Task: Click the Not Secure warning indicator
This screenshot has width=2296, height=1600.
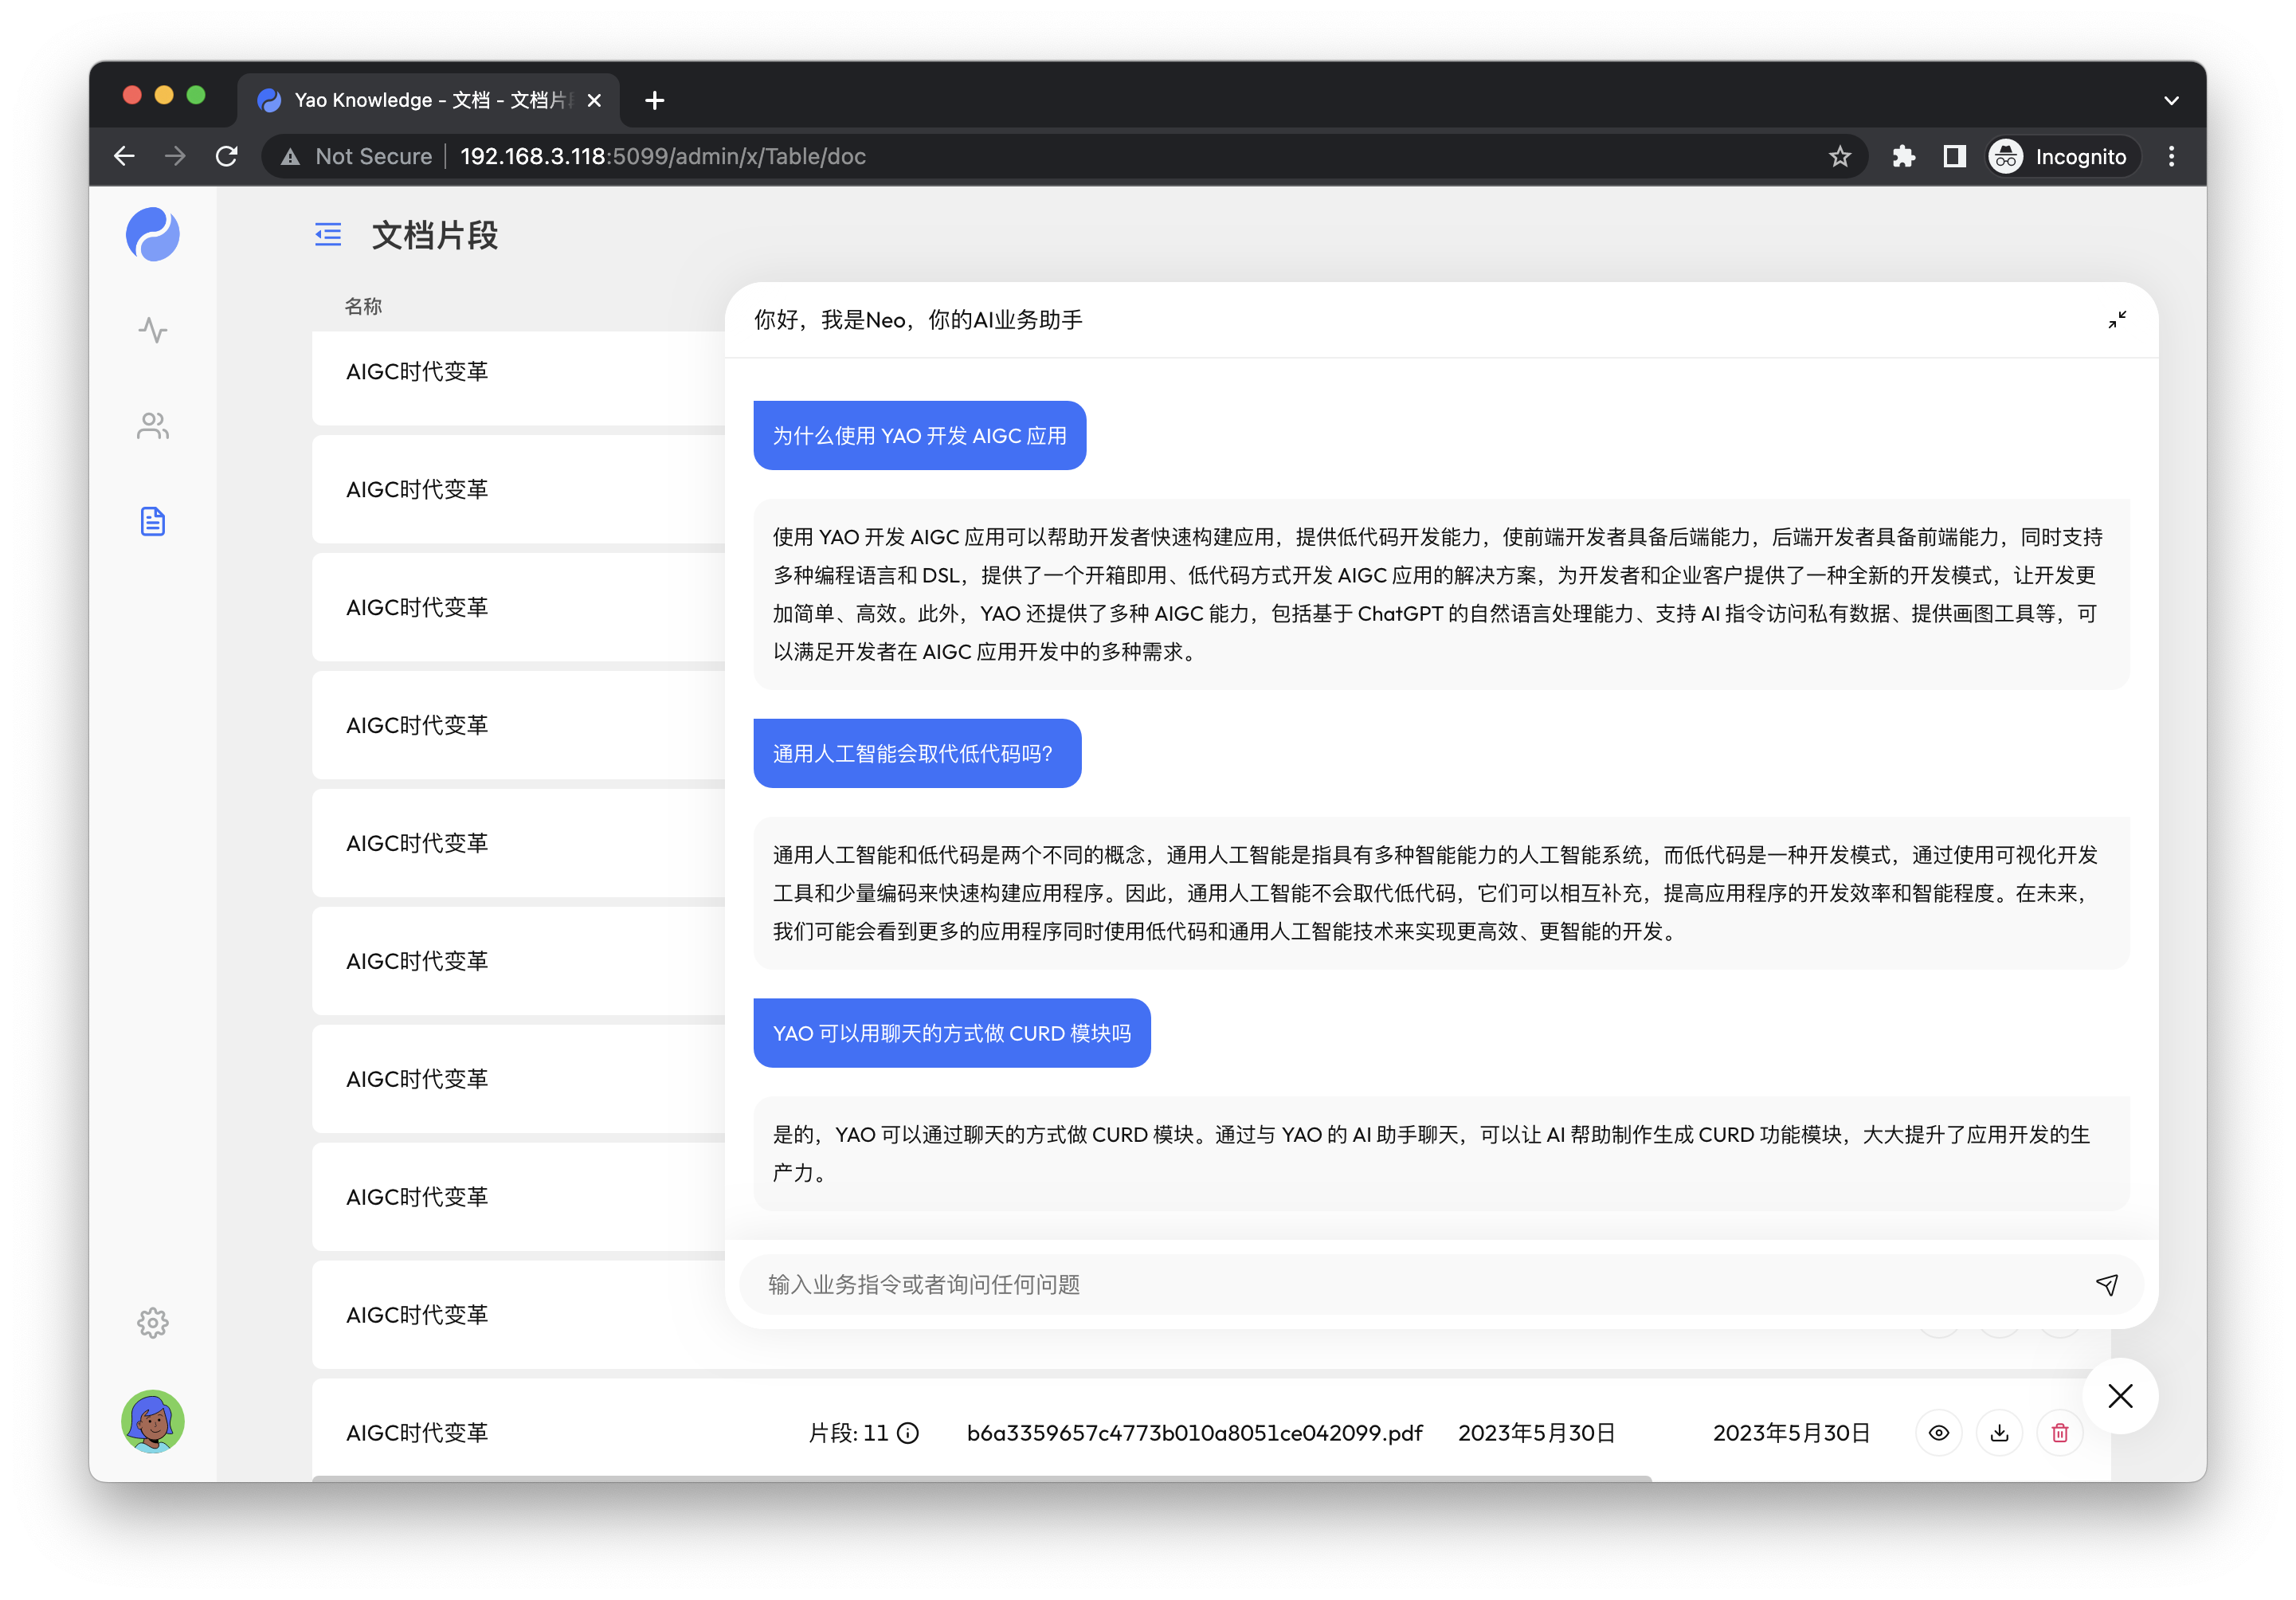Action: pos(357,156)
